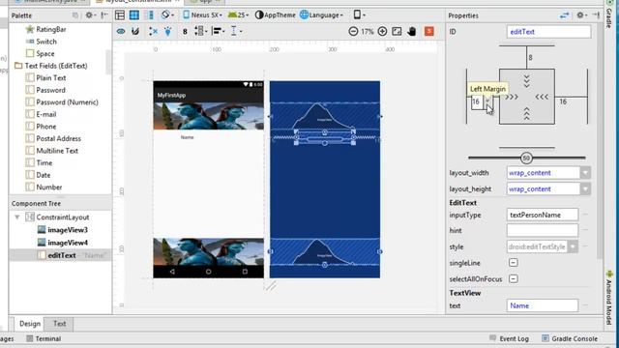Switch to Blueprint-only surface view
Screen dimensions: 619x348
click(x=134, y=15)
